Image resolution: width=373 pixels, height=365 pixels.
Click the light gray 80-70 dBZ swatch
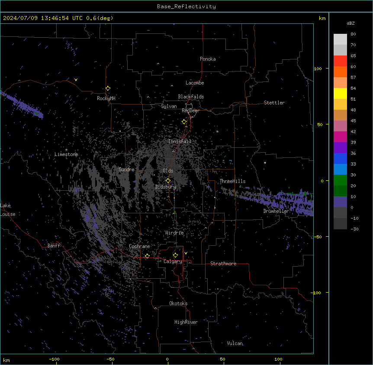[340, 39]
